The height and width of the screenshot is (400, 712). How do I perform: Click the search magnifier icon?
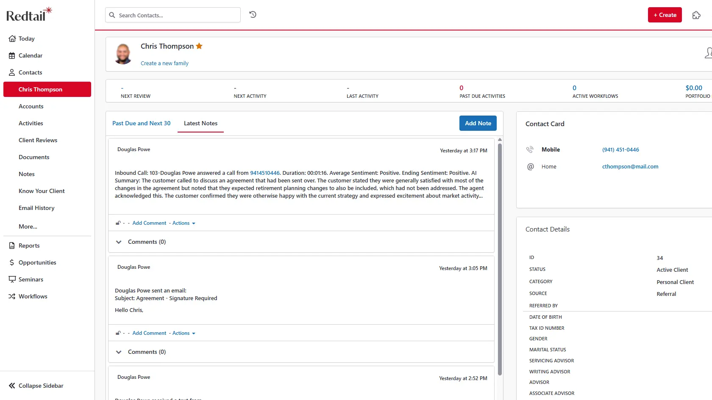[112, 15]
